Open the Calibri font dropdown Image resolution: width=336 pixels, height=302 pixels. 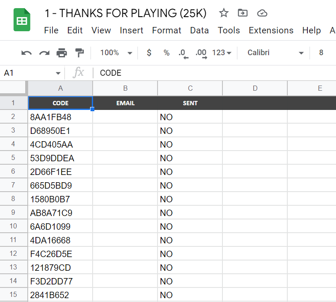click(275, 53)
